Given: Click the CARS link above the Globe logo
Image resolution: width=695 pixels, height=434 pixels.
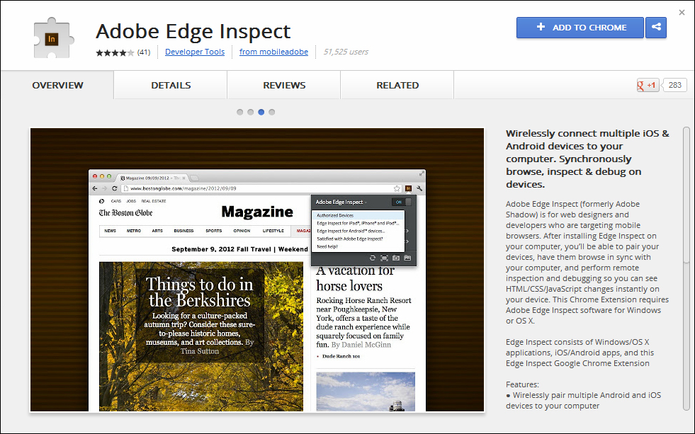Looking at the screenshot, I should (x=116, y=201).
